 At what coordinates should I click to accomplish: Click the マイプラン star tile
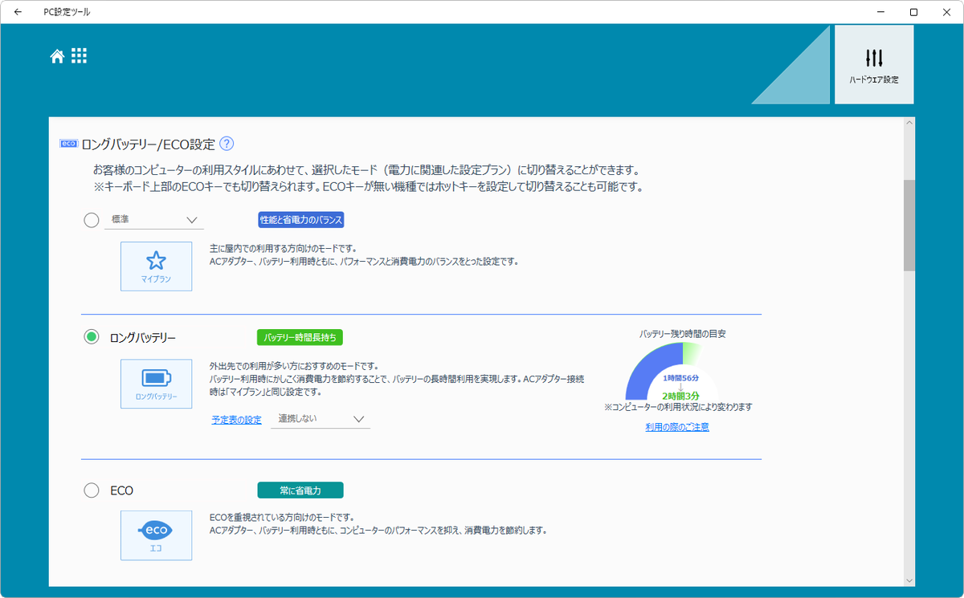[x=156, y=266]
